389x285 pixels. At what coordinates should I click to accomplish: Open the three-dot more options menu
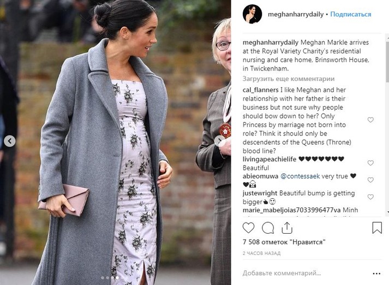click(x=376, y=274)
